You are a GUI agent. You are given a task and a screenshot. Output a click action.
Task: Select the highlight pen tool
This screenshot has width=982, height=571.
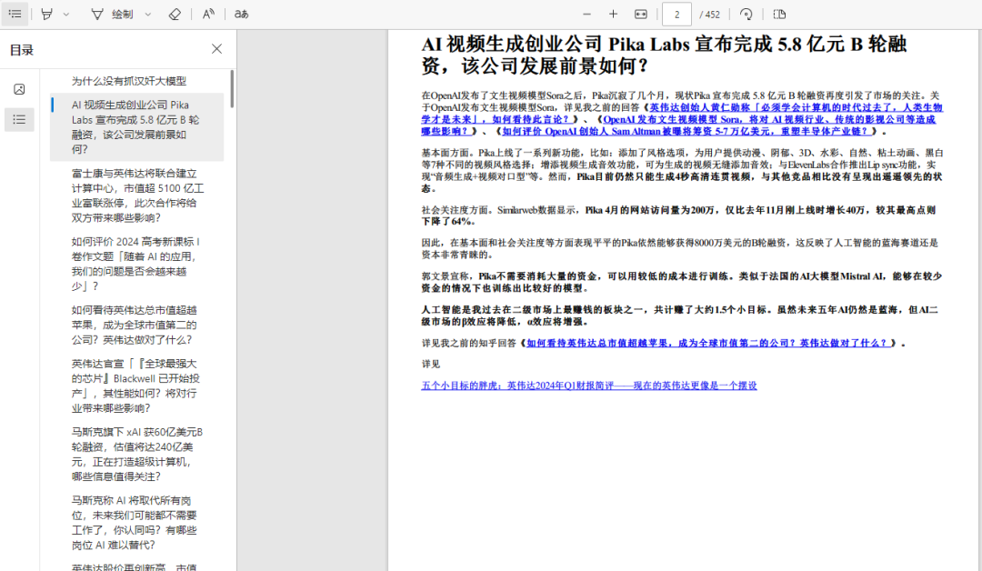pyautogui.click(x=47, y=14)
